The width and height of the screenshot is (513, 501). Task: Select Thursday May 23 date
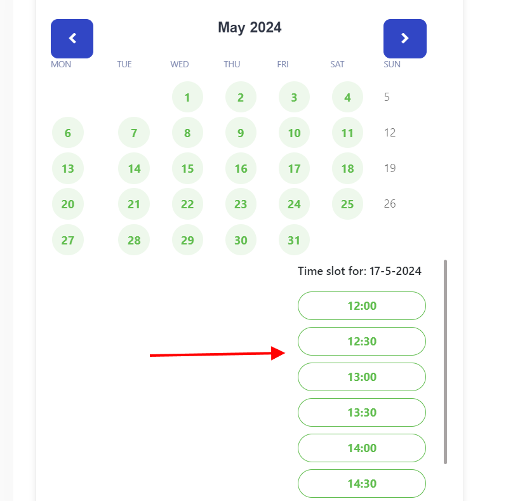[241, 204]
